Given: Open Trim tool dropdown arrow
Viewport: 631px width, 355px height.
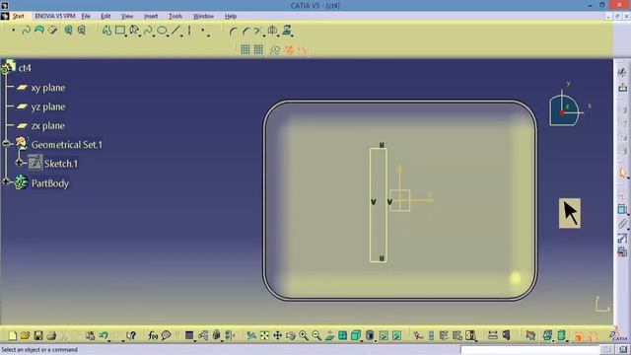Looking at the screenshot, I should [264, 35].
